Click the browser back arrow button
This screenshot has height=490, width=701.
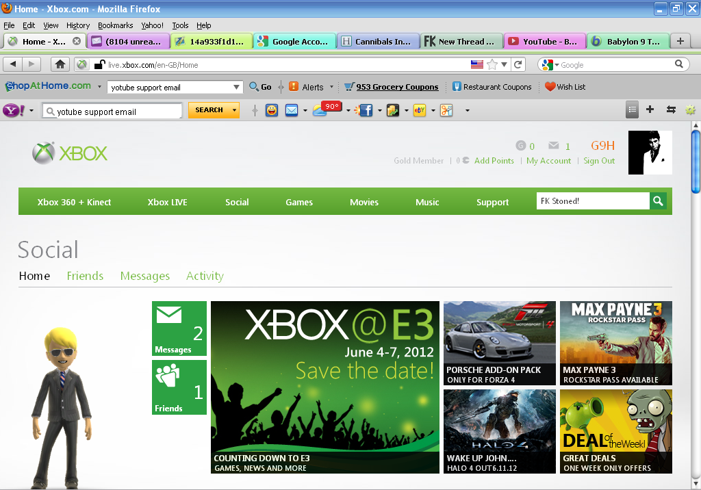pos(12,64)
